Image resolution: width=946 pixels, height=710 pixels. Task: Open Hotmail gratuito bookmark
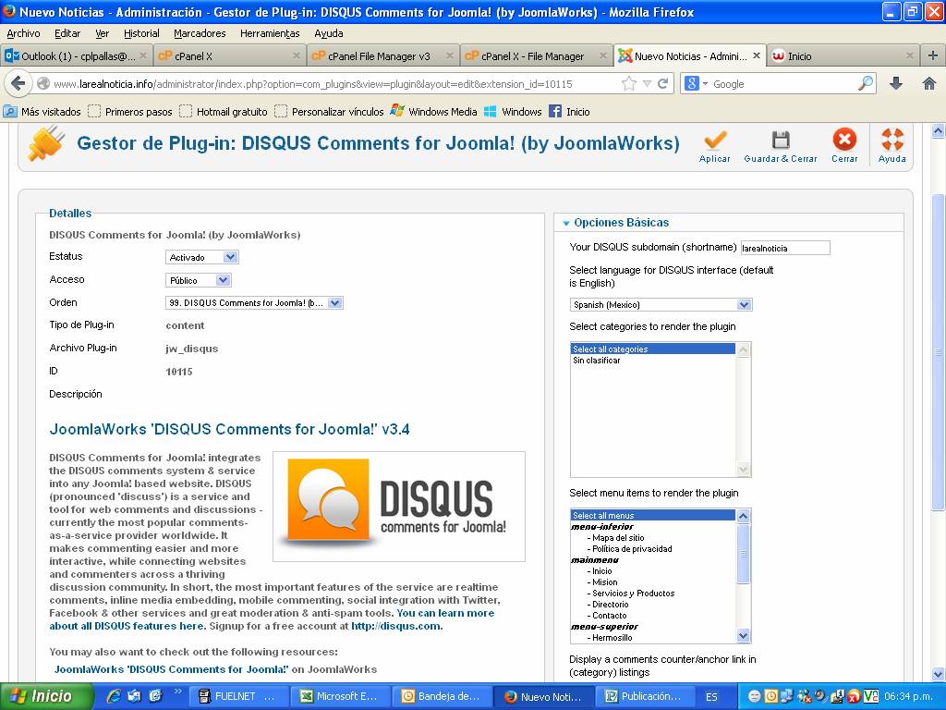(224, 112)
